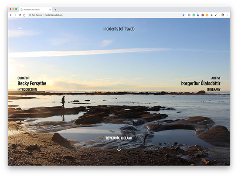Image resolution: width=238 pixels, height=177 pixels.
Task: Click the red circular extension icon
Action: 203,15
